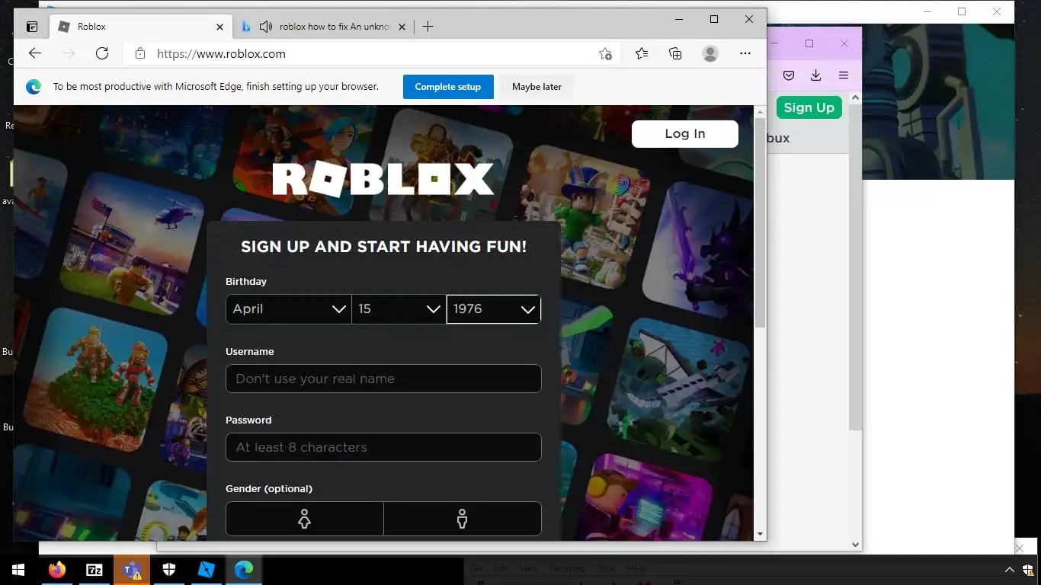1041x585 pixels.
Task: Select the female gender icon
Action: point(305,519)
